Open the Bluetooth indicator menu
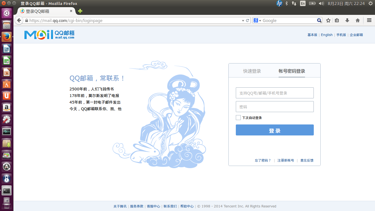375x211 pixels. pos(286,3)
